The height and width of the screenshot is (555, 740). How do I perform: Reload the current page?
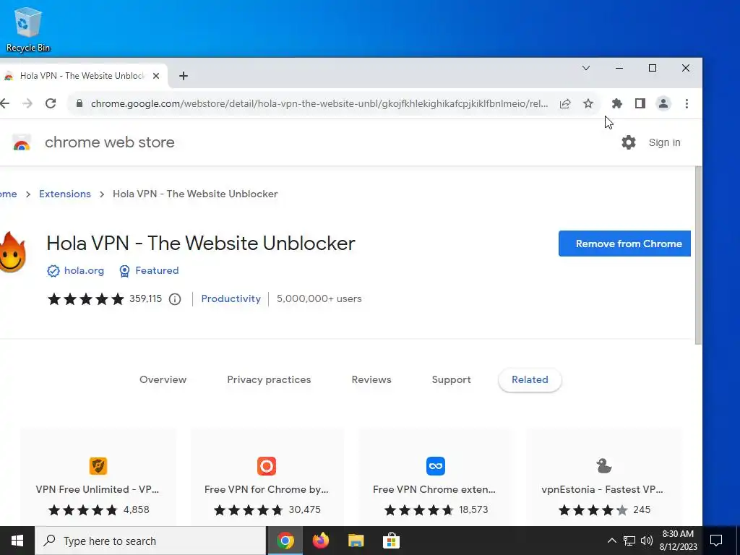51,103
